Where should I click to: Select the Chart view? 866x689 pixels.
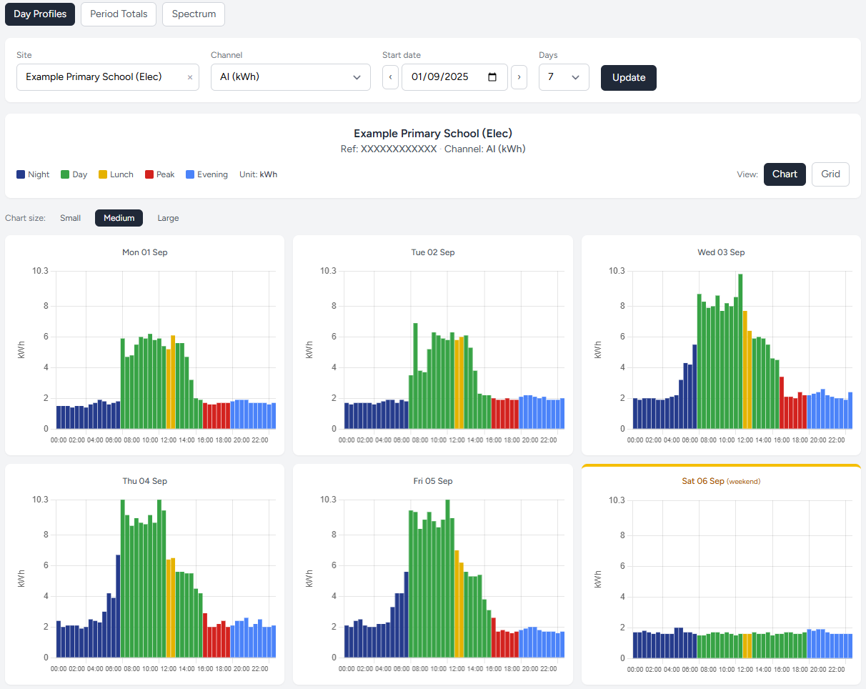click(785, 174)
